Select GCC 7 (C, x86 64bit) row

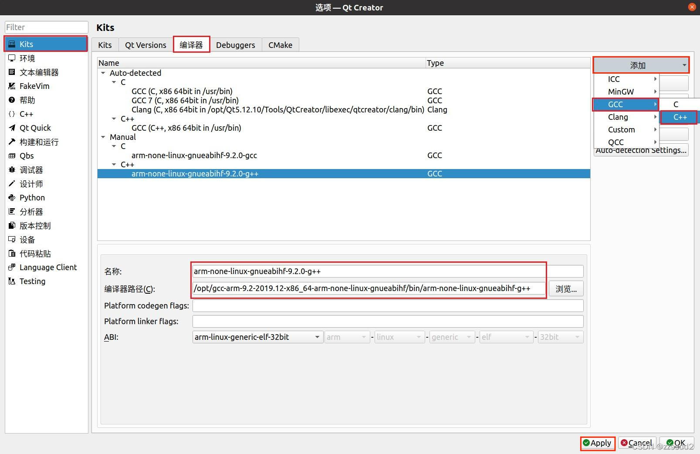pos(344,100)
